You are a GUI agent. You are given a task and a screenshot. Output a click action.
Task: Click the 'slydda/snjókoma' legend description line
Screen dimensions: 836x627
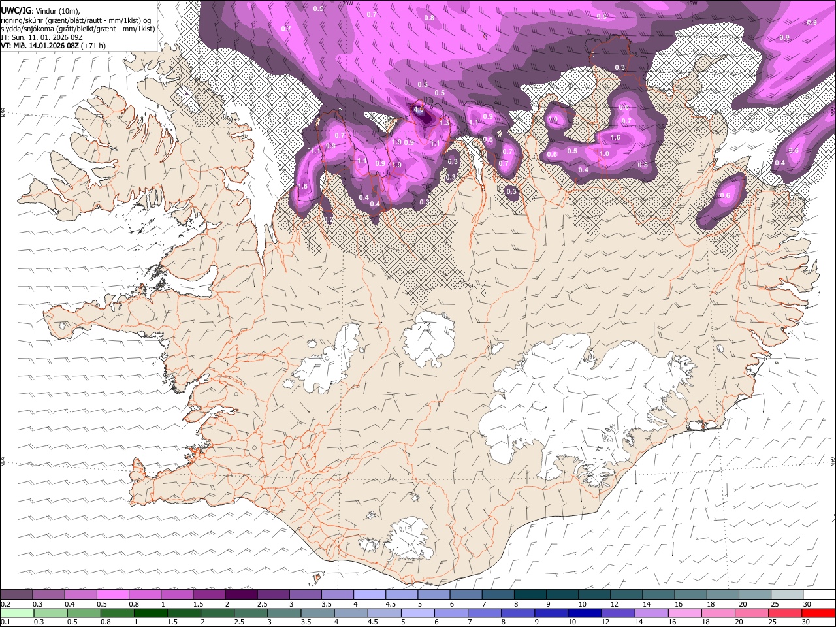[78, 29]
